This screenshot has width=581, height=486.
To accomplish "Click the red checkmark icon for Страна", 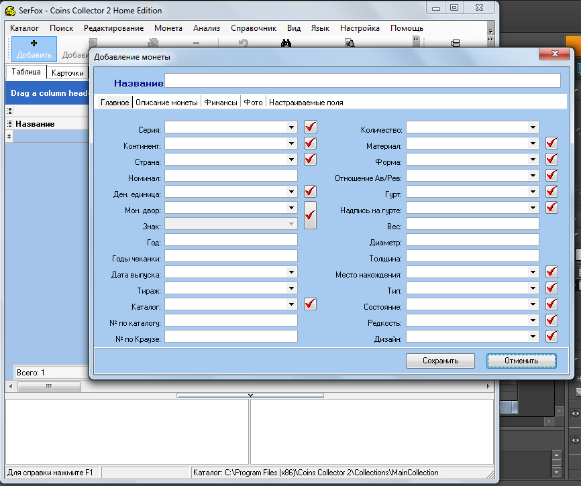I will 311,159.
